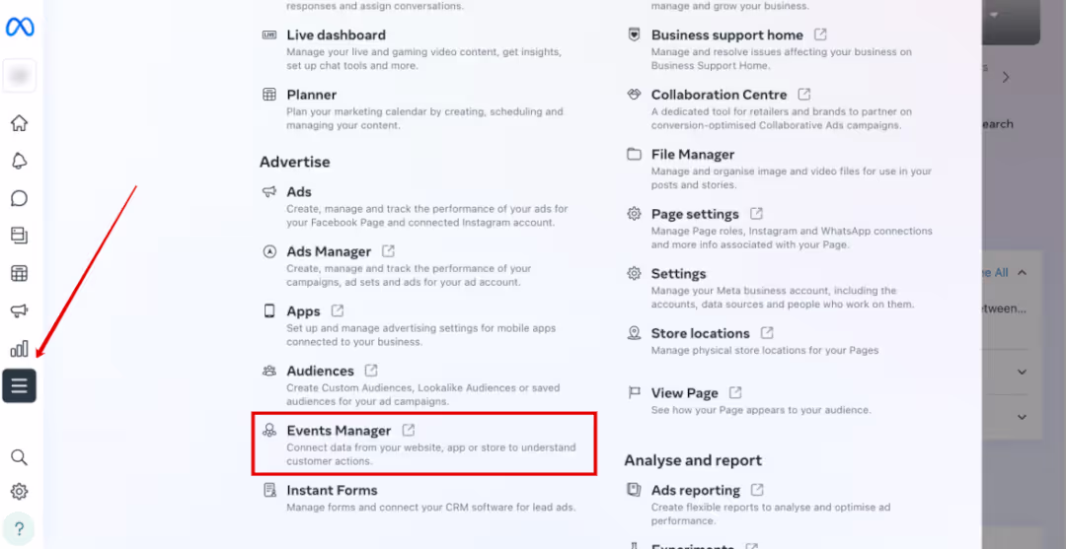Open the Planner grid icon in sidebar
The image size is (1066, 549).
click(x=19, y=273)
